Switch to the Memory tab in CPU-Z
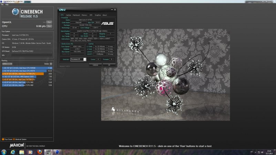 point(84,15)
